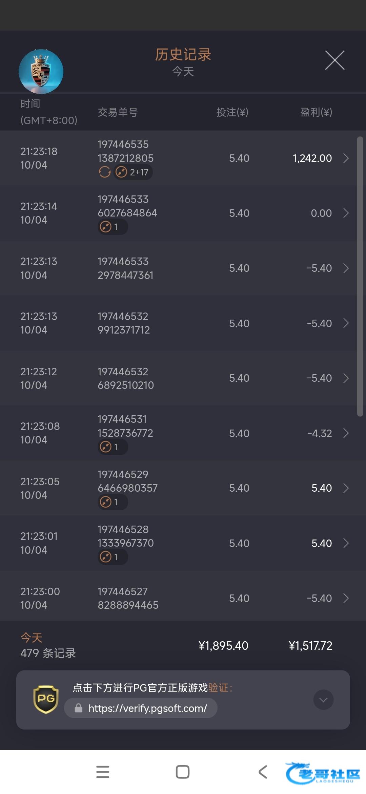
Task: Click the 2+17 bonus spin badge
Action: (x=133, y=172)
